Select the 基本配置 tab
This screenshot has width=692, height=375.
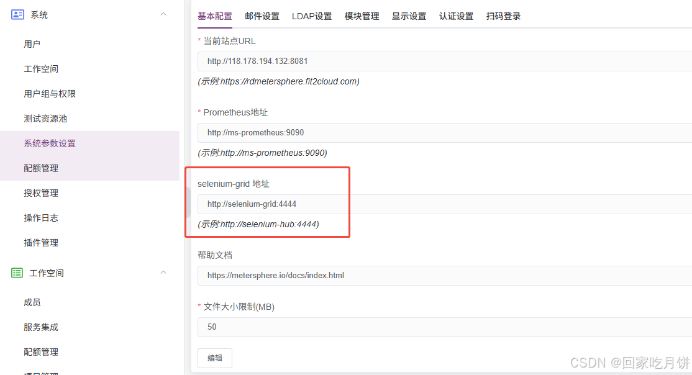tap(214, 16)
